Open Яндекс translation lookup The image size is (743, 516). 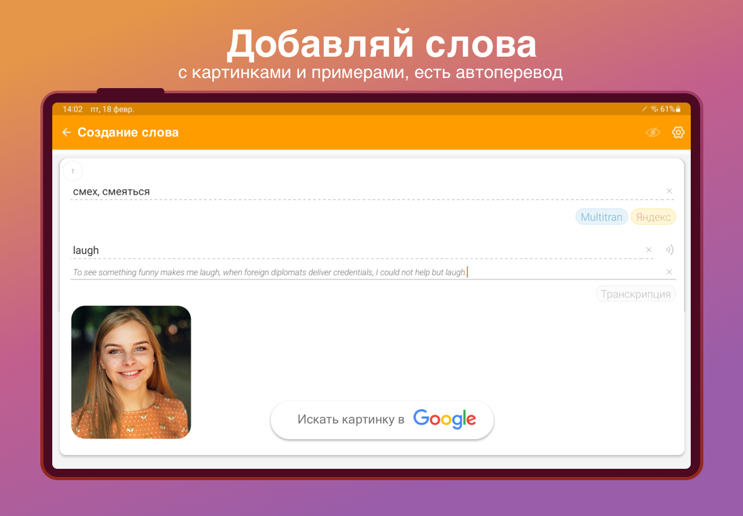point(653,217)
